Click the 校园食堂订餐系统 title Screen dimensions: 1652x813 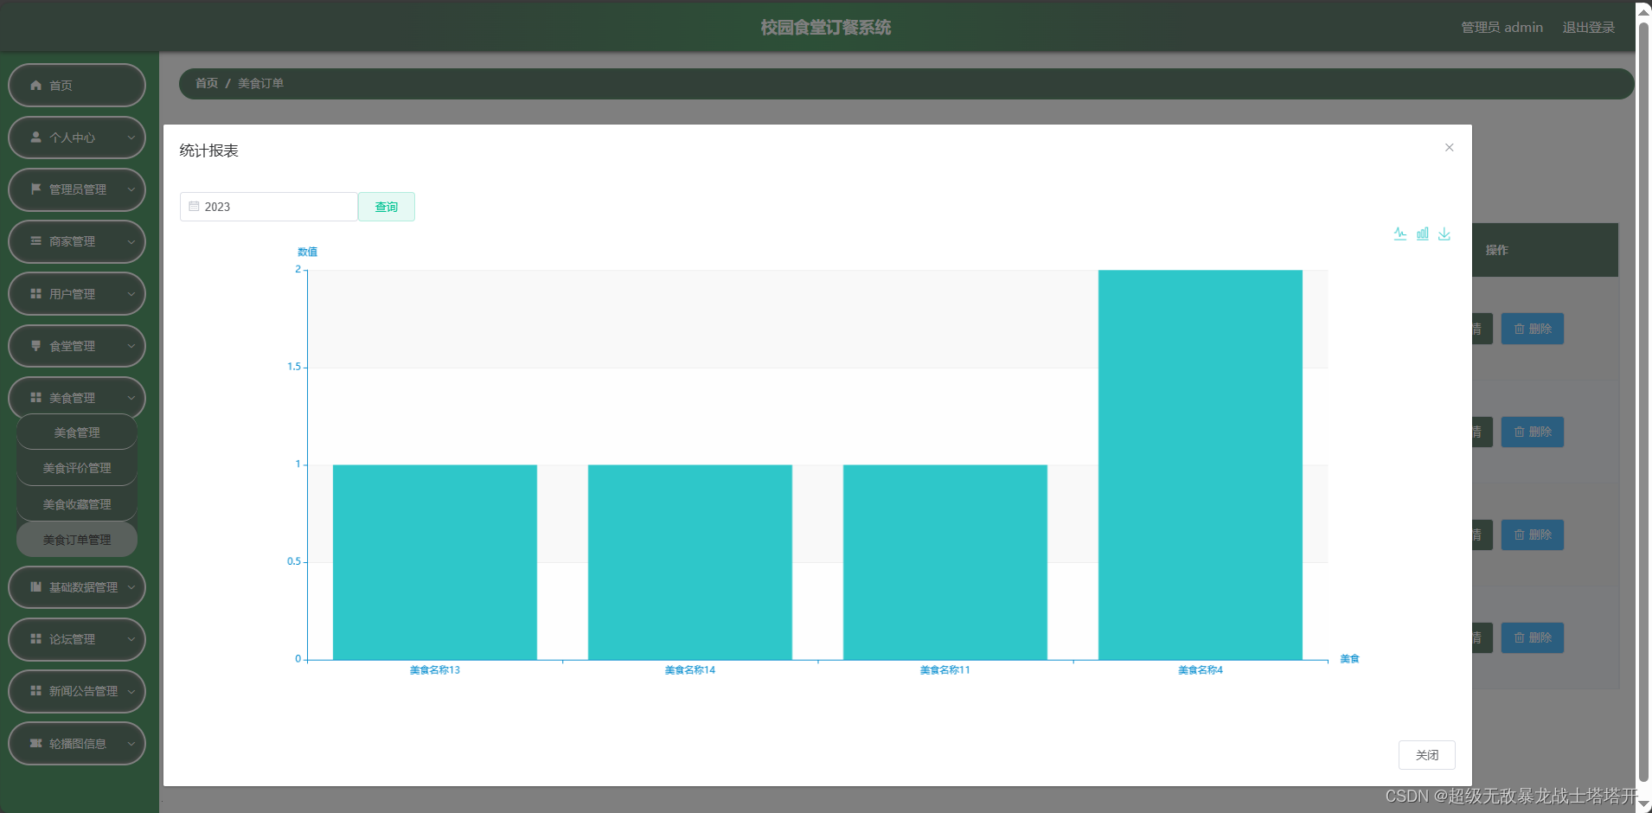click(826, 28)
